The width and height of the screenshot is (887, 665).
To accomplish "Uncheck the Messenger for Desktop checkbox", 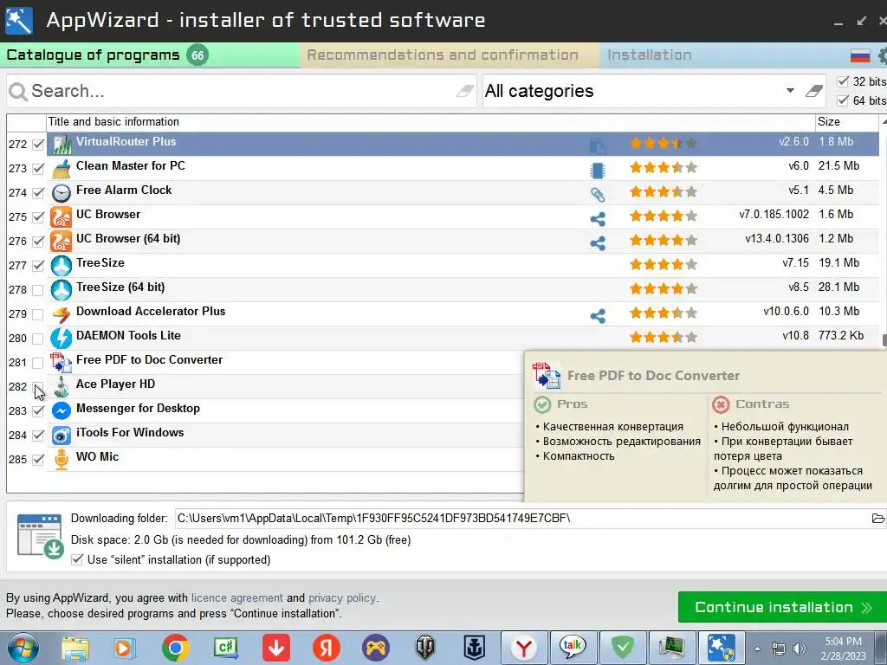I will (38, 411).
